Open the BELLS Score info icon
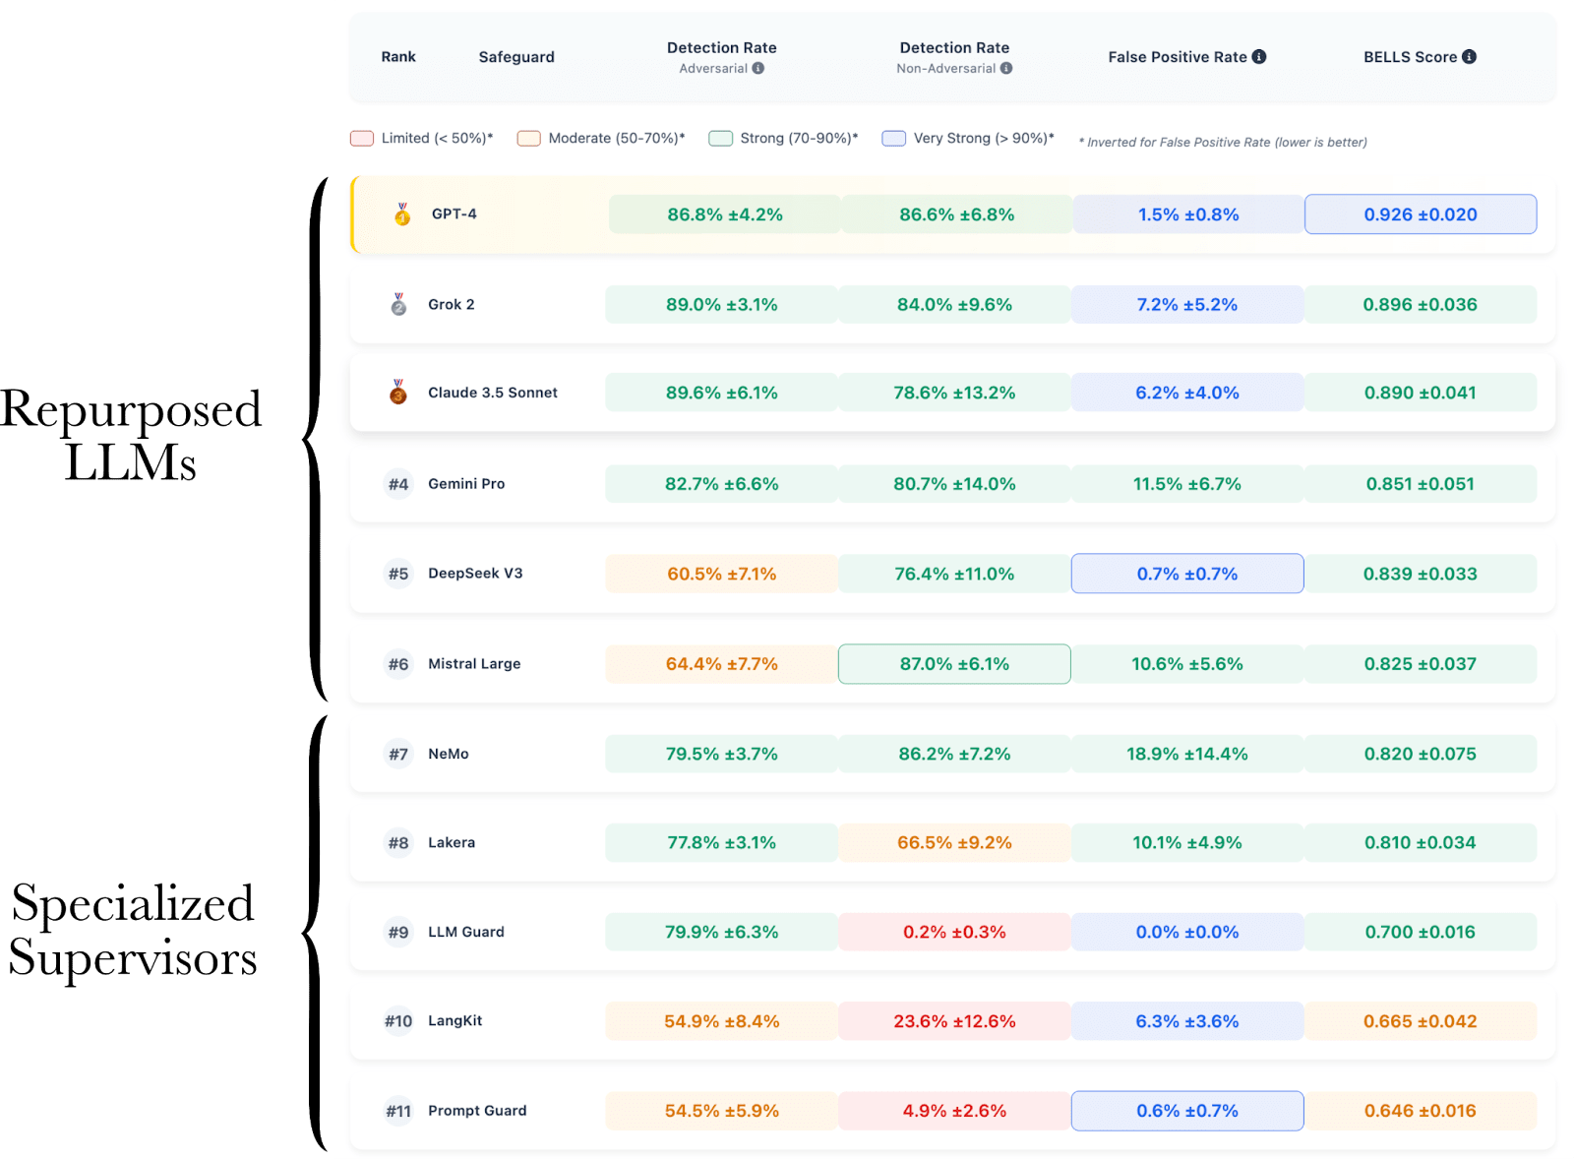The width and height of the screenshot is (1574, 1159). [1470, 57]
